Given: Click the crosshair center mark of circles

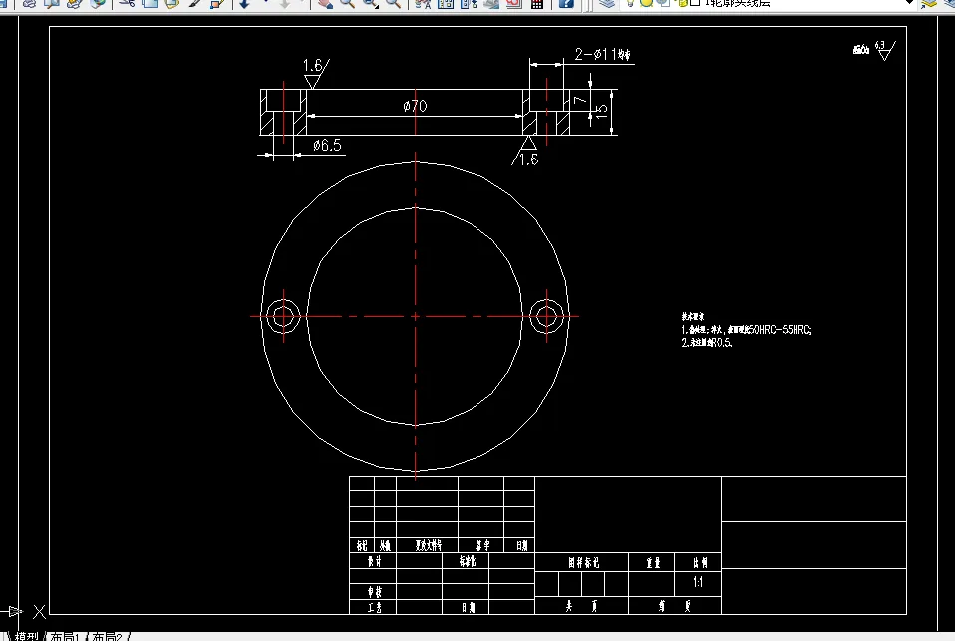Looking at the screenshot, I should click(416, 316).
